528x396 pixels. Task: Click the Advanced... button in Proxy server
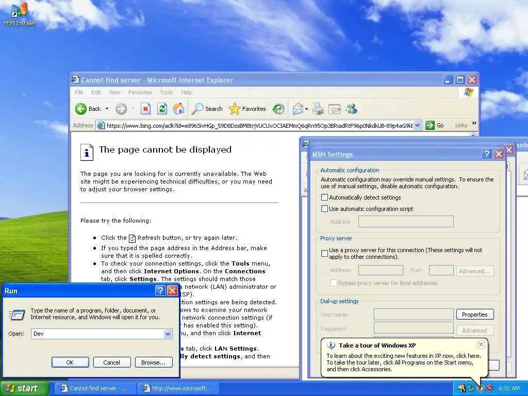tap(475, 271)
